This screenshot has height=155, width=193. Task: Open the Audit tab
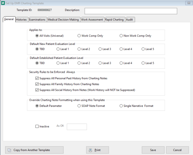[x=130, y=20]
